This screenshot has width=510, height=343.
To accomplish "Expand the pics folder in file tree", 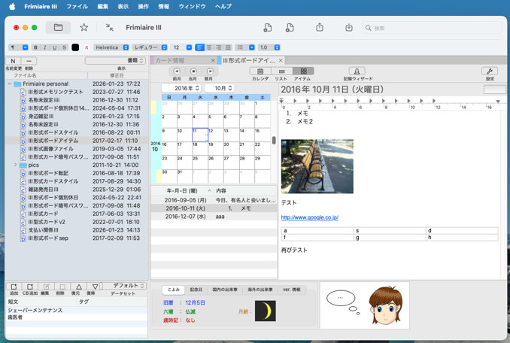I will click(x=16, y=165).
